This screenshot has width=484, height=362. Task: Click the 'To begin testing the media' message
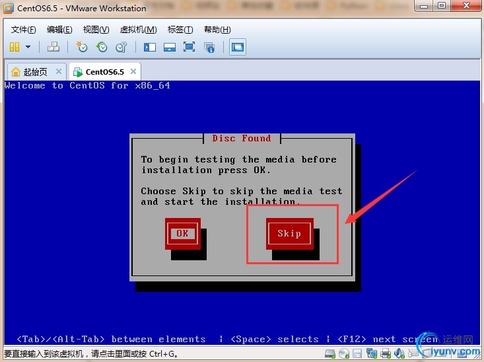[x=238, y=164]
